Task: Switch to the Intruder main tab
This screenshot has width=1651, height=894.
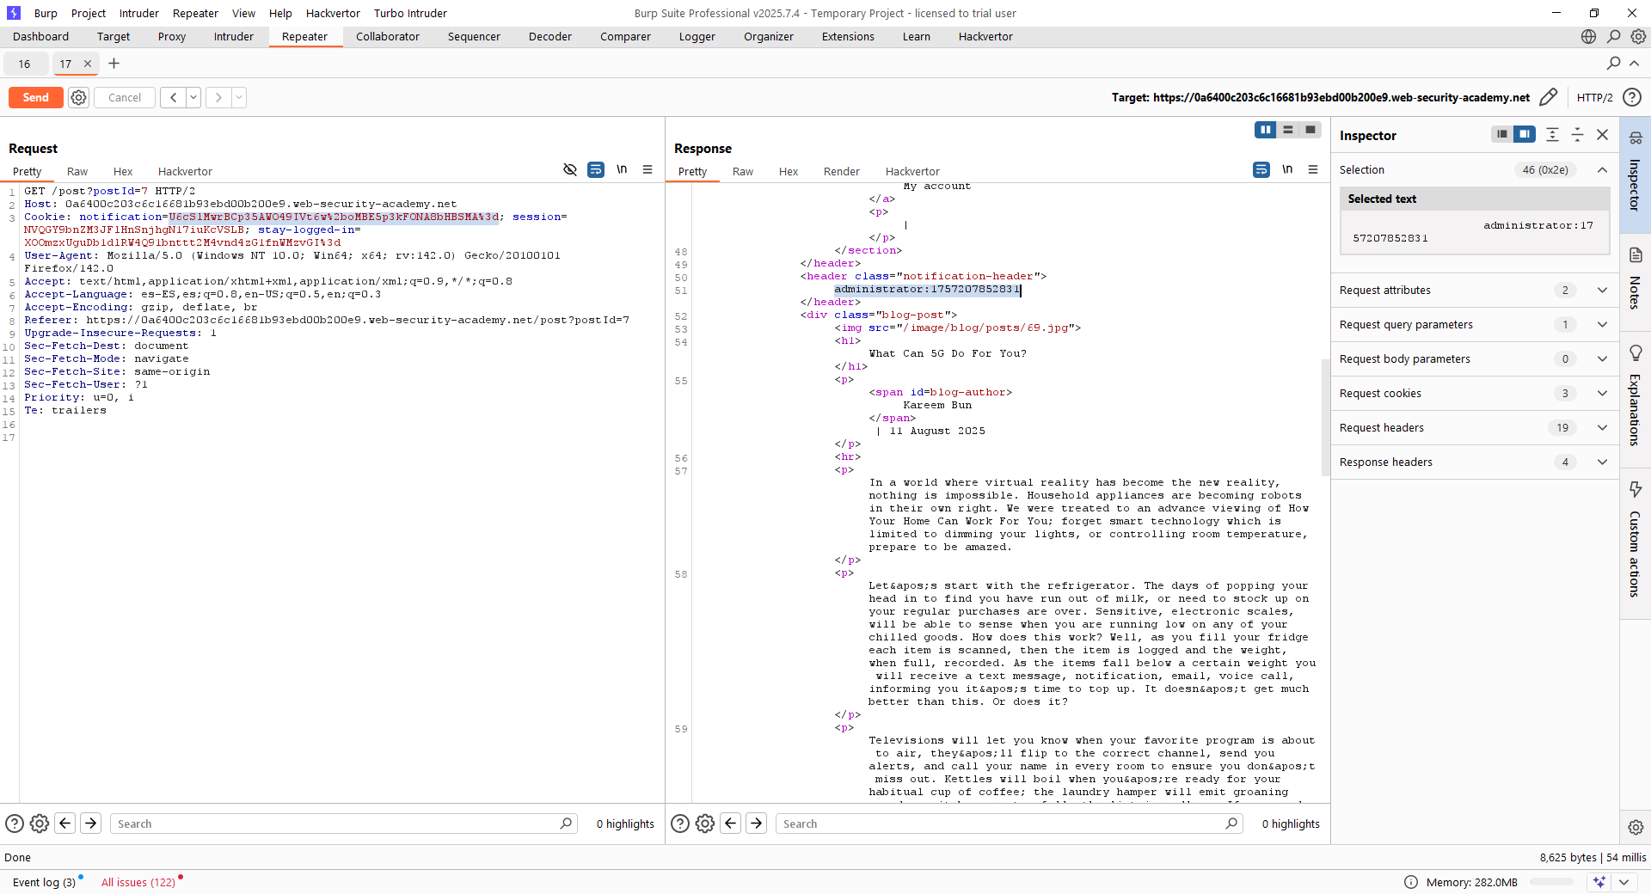Action: (x=233, y=37)
